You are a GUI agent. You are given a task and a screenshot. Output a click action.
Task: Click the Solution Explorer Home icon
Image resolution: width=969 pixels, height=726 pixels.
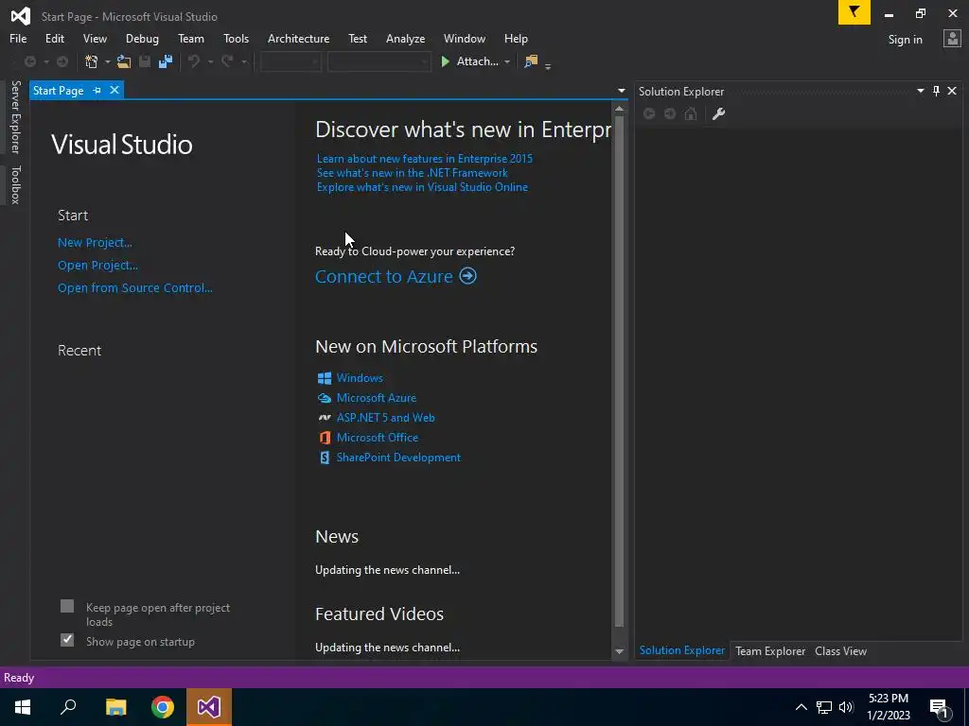[x=691, y=113]
